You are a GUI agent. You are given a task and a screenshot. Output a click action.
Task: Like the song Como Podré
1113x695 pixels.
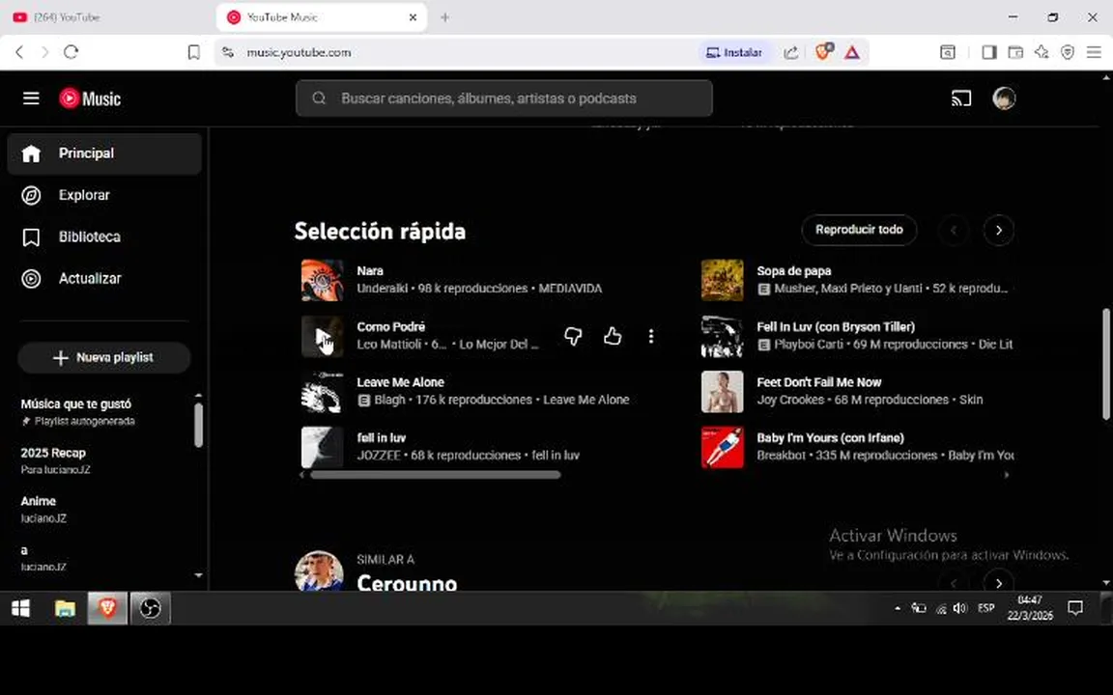612,336
